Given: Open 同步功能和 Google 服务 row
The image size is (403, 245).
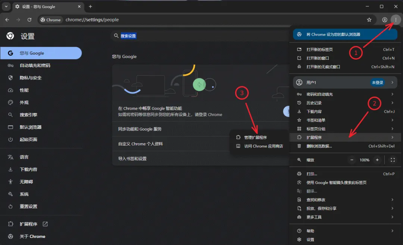Looking at the screenshot, I should point(201,129).
